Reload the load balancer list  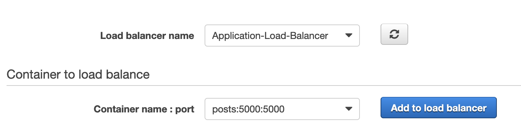[394, 34]
